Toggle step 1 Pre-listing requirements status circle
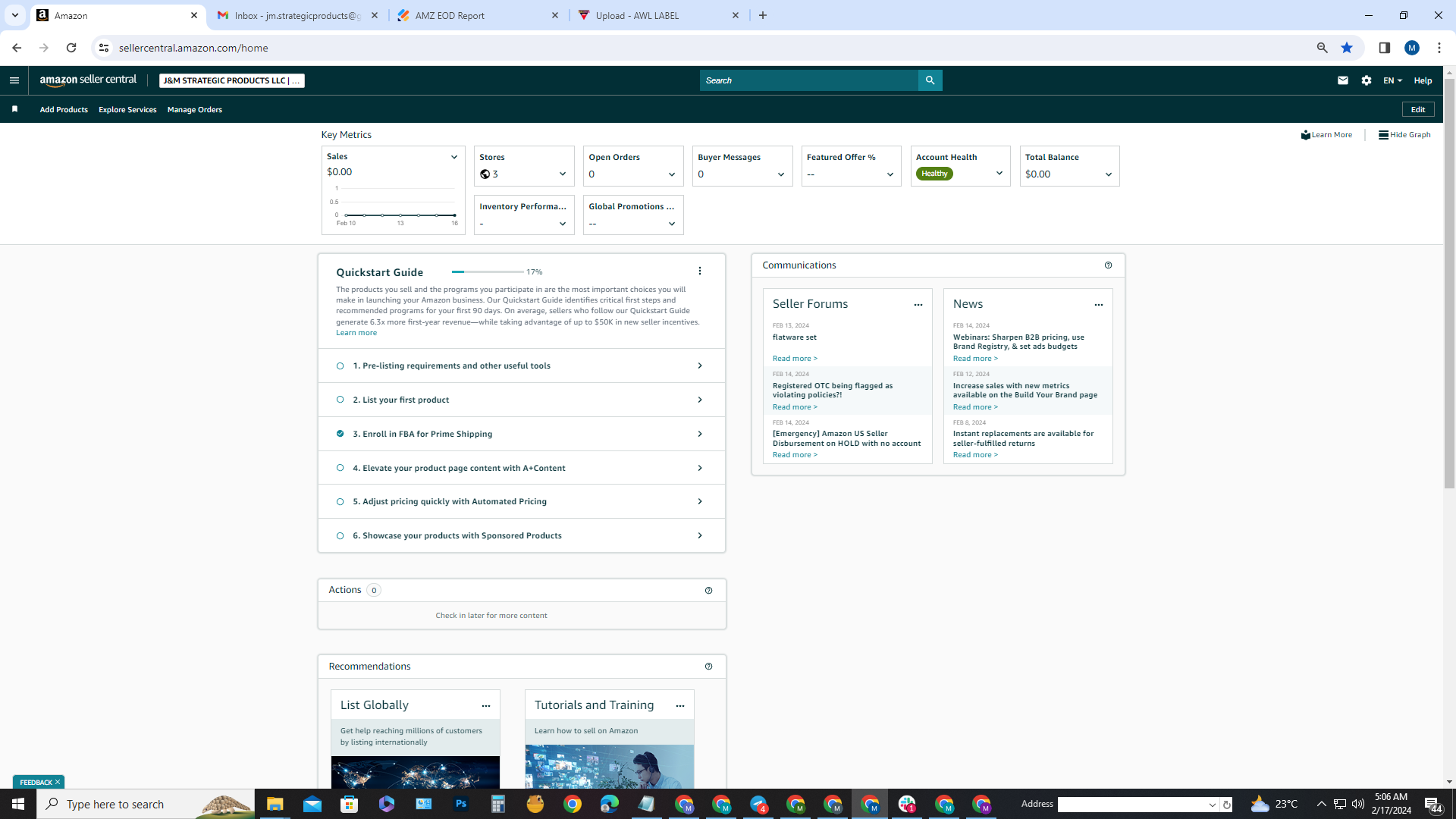Screen dimensions: 1456x819 tap(340, 366)
